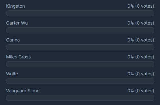The height and width of the screenshot is (105, 160).
Task: Click the Miles Cross progress bar
Action: point(80,64)
